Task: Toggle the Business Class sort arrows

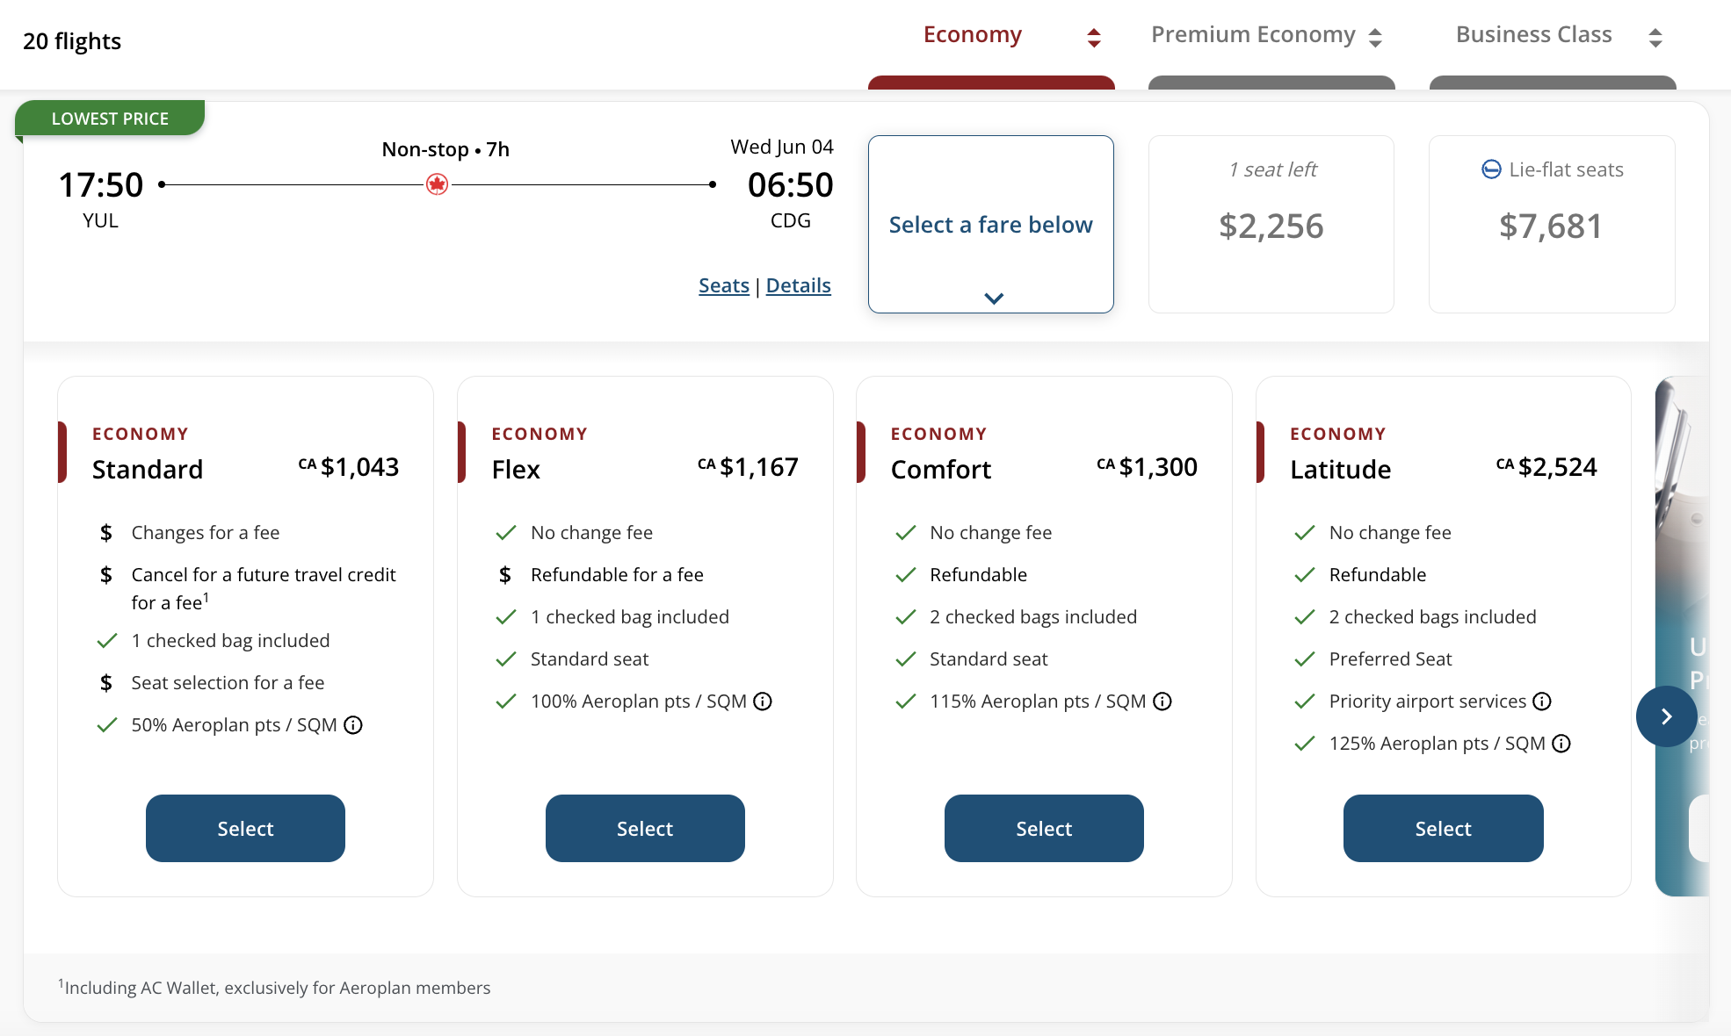Action: tap(1655, 36)
